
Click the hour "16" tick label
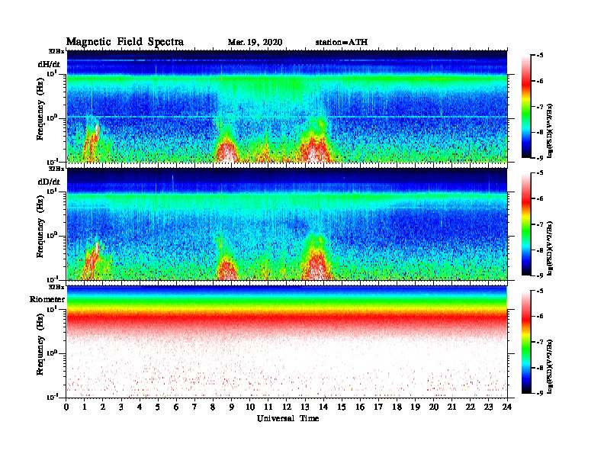pyautogui.click(x=360, y=407)
